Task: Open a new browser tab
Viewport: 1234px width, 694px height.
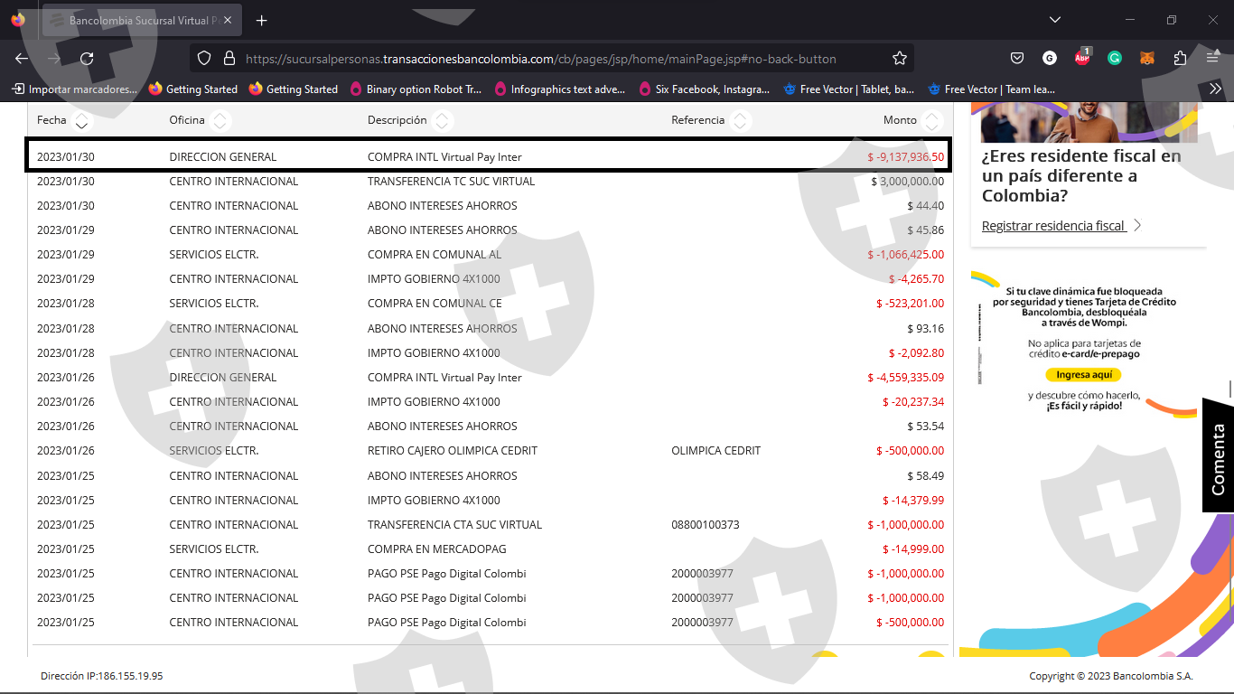Action: tap(262, 20)
